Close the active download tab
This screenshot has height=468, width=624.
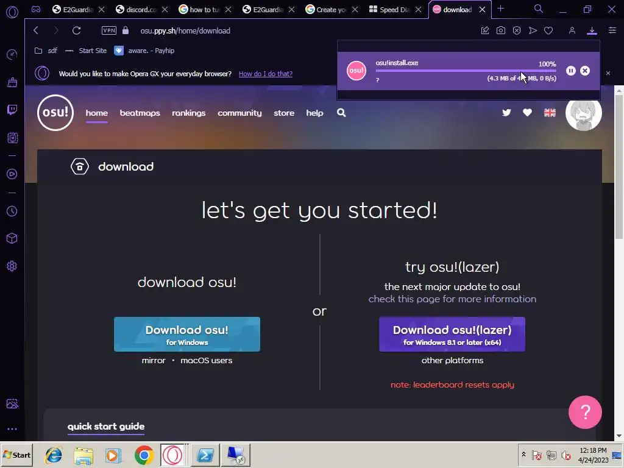pyautogui.click(x=482, y=10)
